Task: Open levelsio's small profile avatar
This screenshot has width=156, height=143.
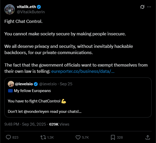Action: coord(11,84)
